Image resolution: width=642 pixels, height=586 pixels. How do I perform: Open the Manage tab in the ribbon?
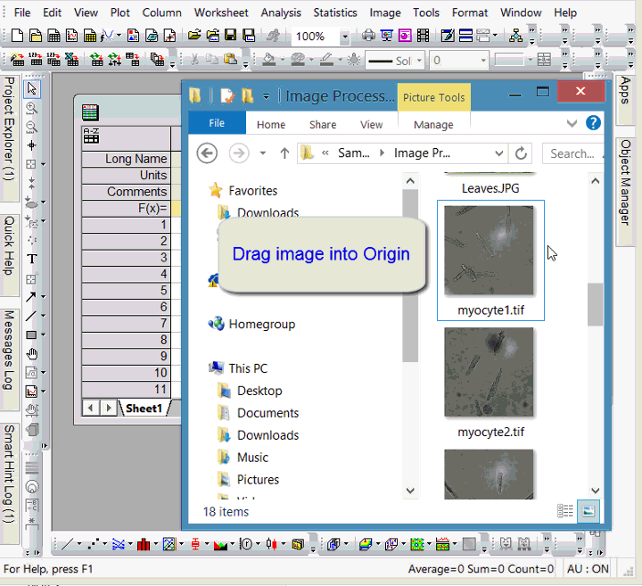point(433,125)
